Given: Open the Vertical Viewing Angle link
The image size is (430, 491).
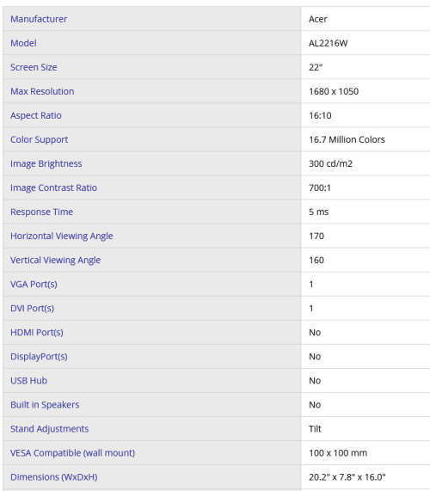Looking at the screenshot, I should click(55, 261).
